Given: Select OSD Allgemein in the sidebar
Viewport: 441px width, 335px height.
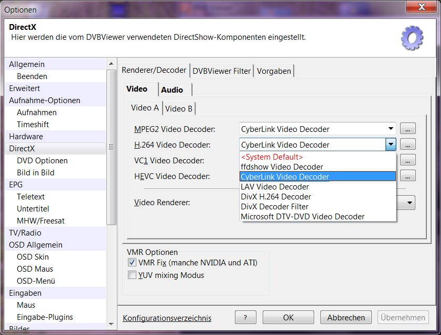Looking at the screenshot, I should point(56,245).
